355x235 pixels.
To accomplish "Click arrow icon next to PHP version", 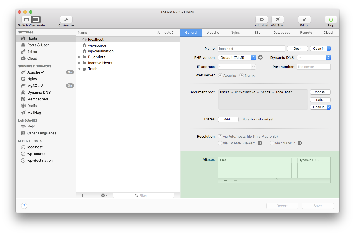I will pyautogui.click(x=260, y=57).
